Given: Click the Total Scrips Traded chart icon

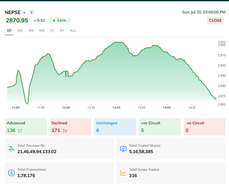Looking at the screenshot, I should pos(123,173).
